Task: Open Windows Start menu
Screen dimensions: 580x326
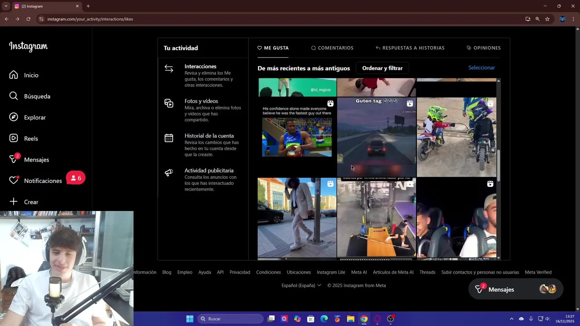Action: point(190,319)
